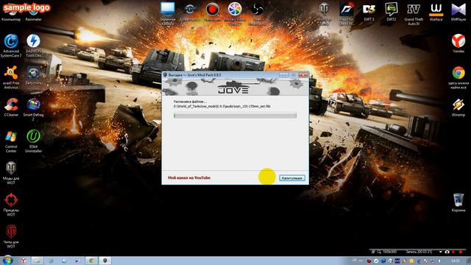Click Yandex browser icon in taskbar
This screenshot has width=471, height=265.
click(24, 261)
